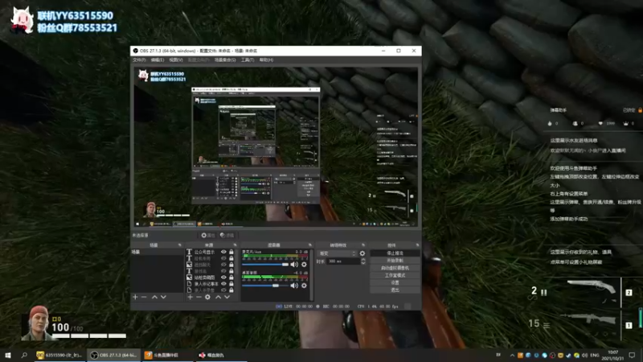The image size is (643, 362).
Task: Pop out the Controls dock via header icon
Action: (417, 245)
